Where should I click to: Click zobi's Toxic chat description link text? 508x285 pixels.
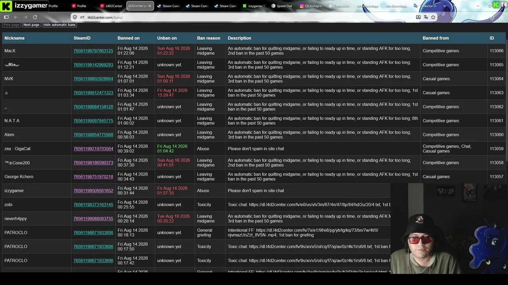click(309, 205)
